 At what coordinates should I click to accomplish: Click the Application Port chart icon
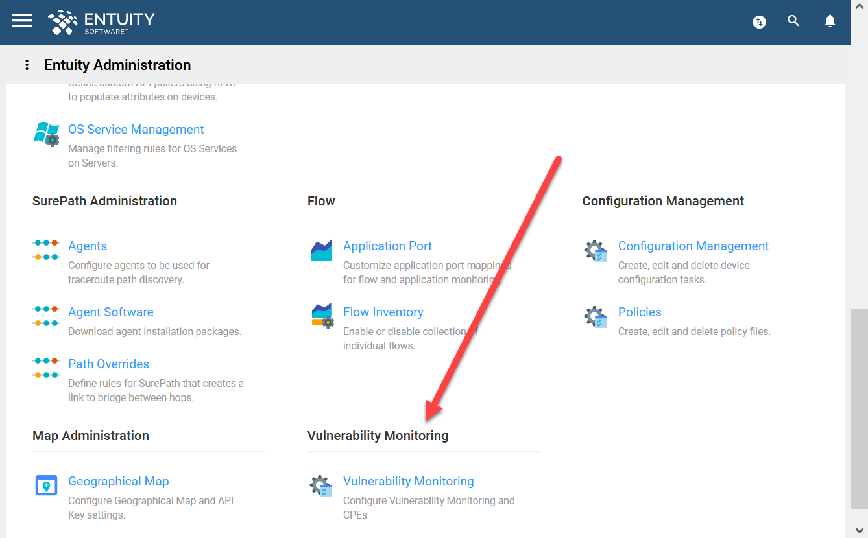pos(321,250)
